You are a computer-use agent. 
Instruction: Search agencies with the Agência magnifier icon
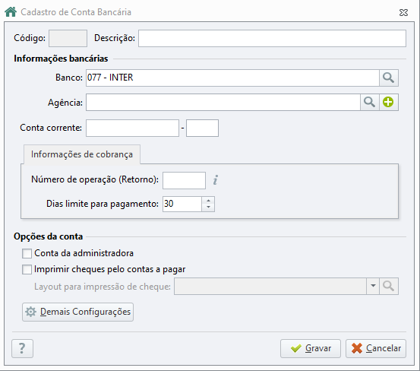370,102
